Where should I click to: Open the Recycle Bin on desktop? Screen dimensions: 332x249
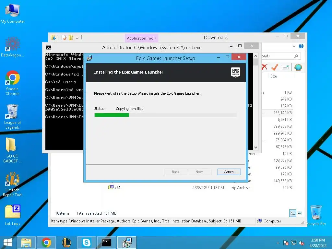coord(316,215)
